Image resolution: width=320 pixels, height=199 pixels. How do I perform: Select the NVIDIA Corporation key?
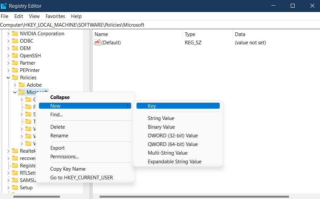(x=42, y=34)
